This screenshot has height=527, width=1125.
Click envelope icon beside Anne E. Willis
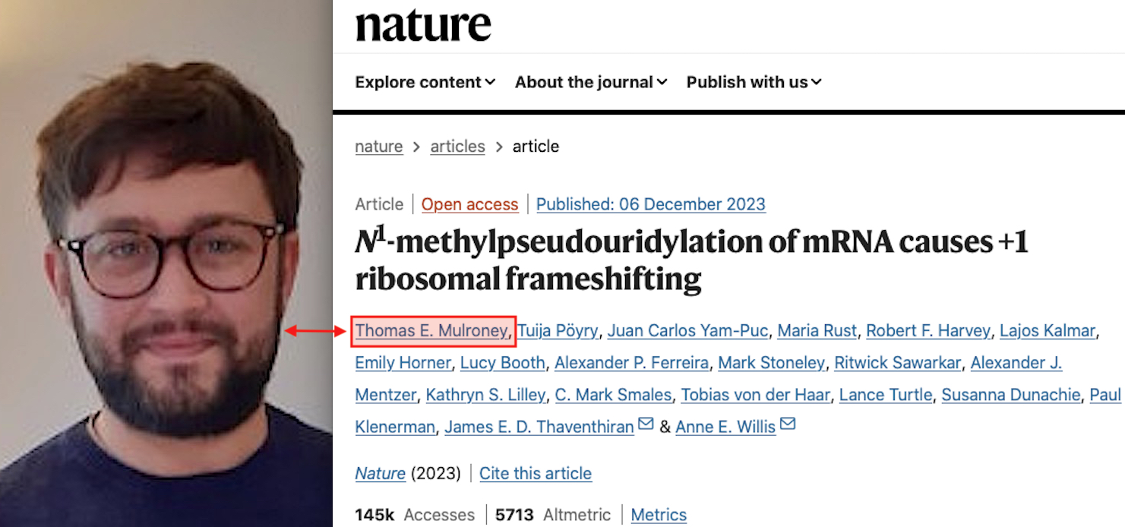[x=788, y=424]
